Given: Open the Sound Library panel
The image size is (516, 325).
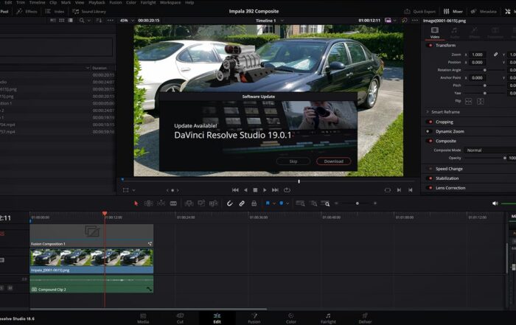Looking at the screenshot, I should 89,12.
